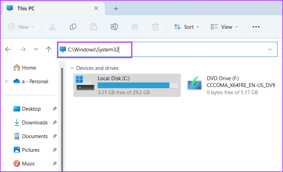Open the View layout dropdown
283x172 pixels.
[224, 27]
